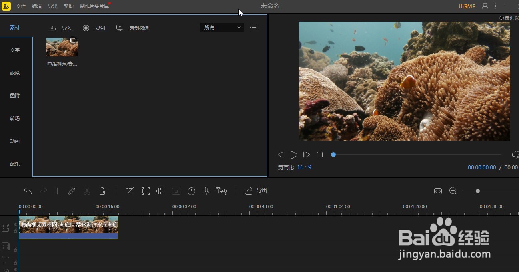Step to next frame
The height and width of the screenshot is (272, 519).
(307, 155)
